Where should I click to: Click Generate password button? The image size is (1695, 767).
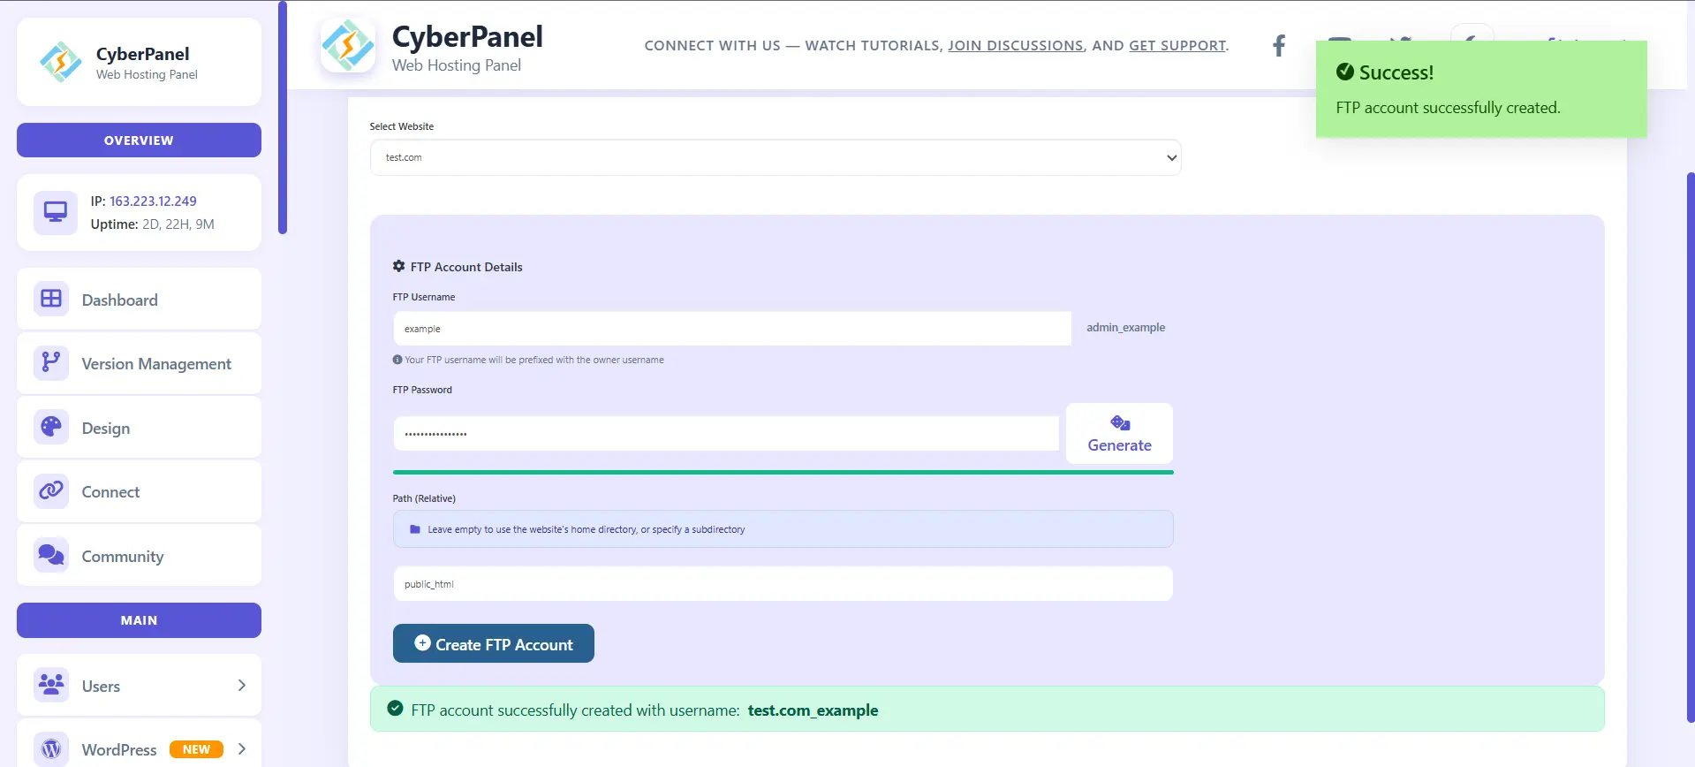pyautogui.click(x=1119, y=434)
